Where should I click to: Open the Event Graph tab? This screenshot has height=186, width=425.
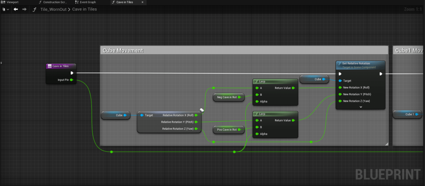(x=88, y=2)
